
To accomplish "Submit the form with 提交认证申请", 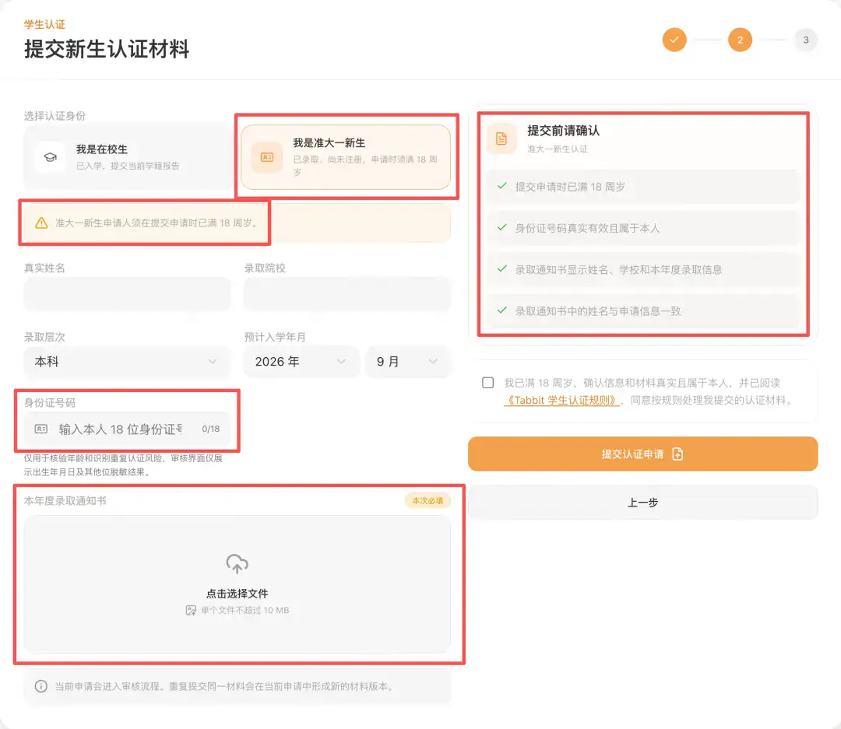I will click(642, 454).
